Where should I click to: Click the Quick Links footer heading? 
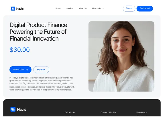click(70, 112)
